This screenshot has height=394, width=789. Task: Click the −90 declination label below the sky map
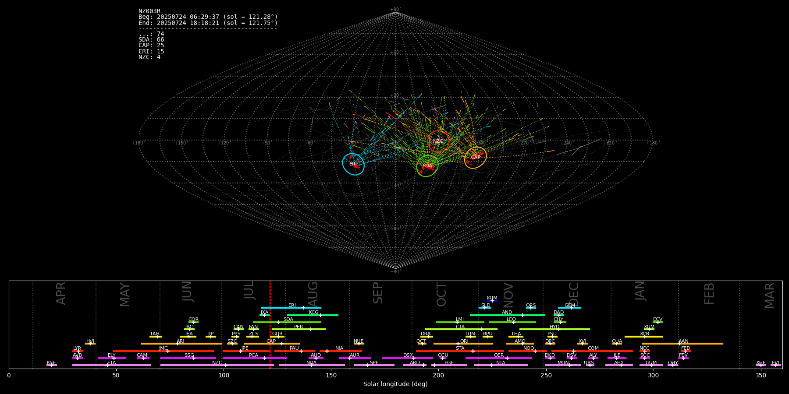(x=395, y=271)
